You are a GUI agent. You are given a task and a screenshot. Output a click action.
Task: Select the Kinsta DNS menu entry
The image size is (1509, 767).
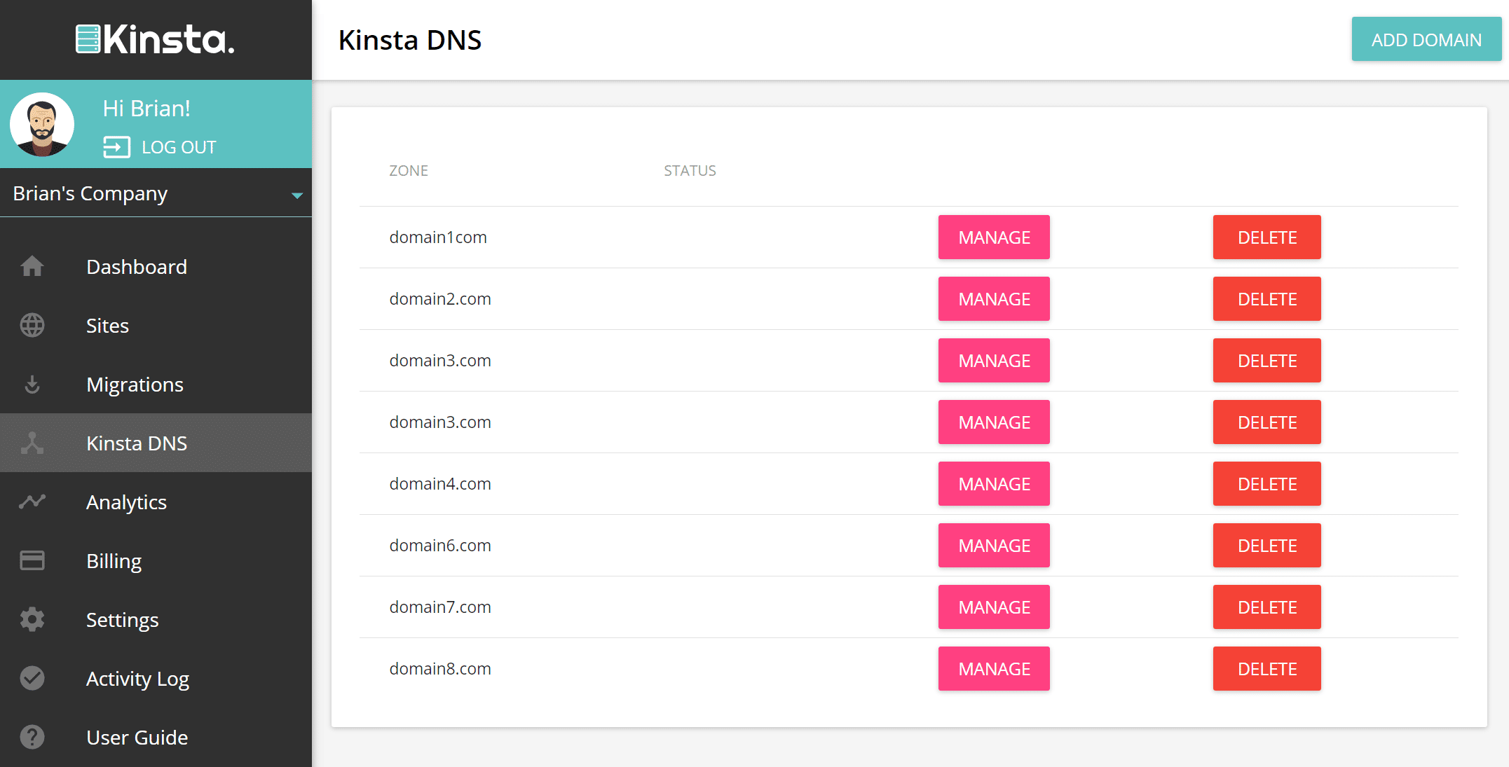click(137, 443)
